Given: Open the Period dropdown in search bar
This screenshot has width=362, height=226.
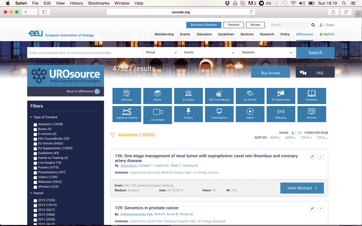Looking at the screenshot, I should tap(161, 52).
